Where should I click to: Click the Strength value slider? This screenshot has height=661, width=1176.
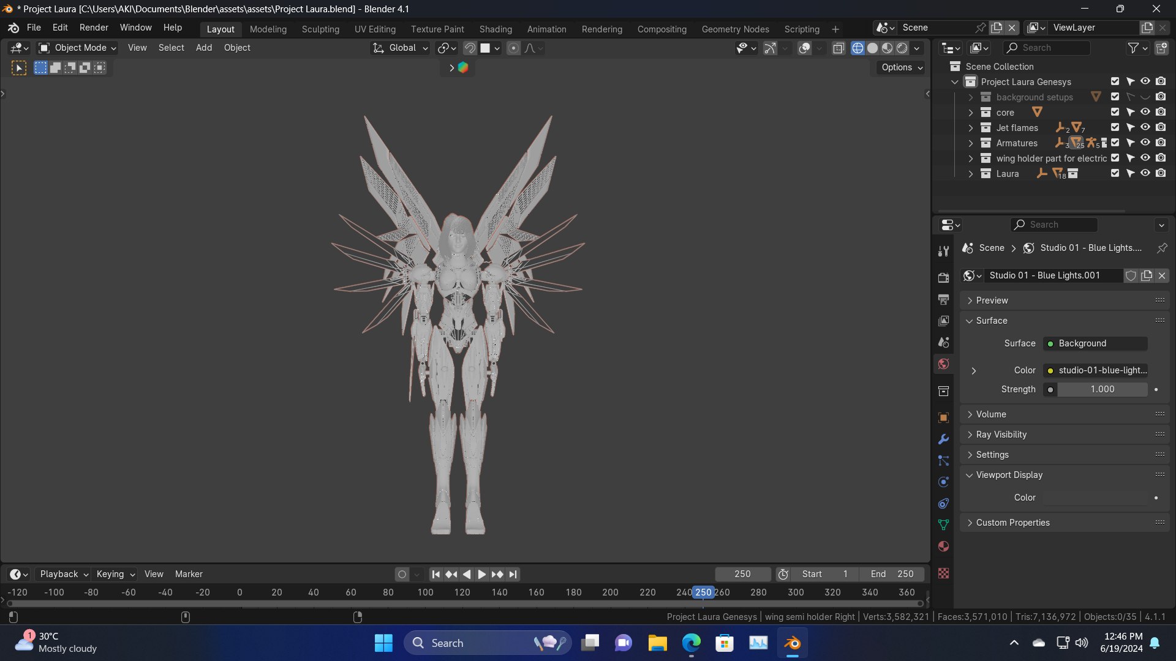click(1102, 389)
